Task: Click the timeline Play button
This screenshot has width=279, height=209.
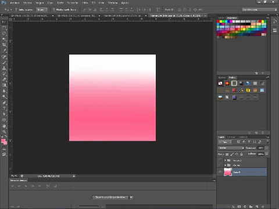Action: (26, 186)
